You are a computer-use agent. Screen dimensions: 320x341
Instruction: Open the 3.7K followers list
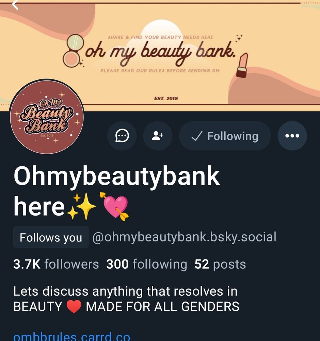[56, 264]
